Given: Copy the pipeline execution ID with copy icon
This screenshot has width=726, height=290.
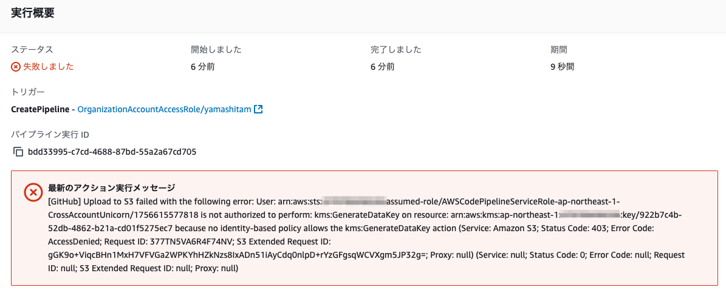Looking at the screenshot, I should click(x=18, y=152).
